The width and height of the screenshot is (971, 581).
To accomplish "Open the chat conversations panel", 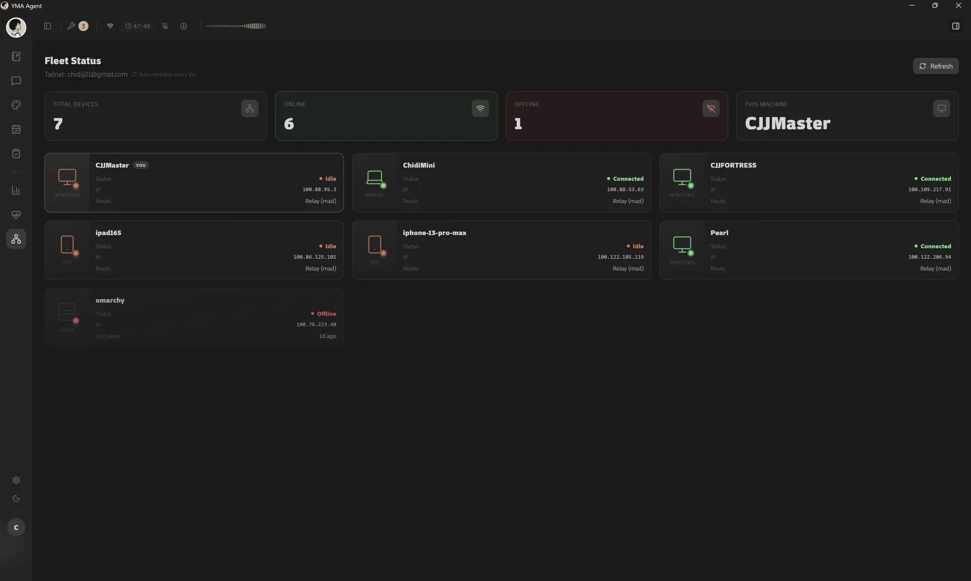I will tap(16, 81).
